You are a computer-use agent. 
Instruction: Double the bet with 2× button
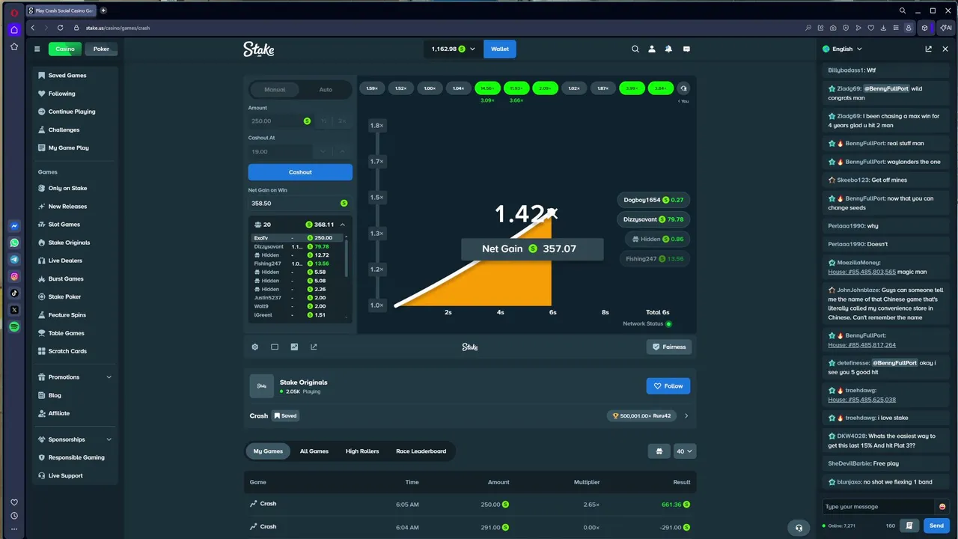click(342, 121)
